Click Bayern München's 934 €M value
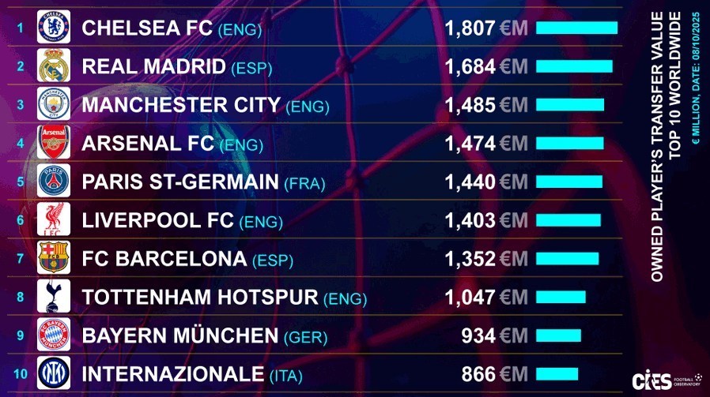The image size is (710, 397). [494, 335]
